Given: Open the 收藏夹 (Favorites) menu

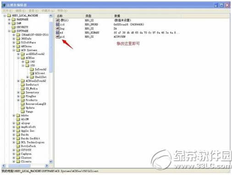Looking at the screenshot, I should 48,11.
